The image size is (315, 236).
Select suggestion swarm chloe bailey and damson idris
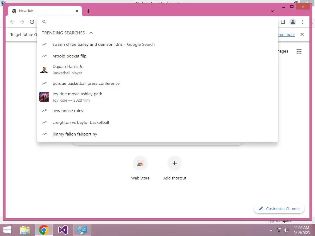(x=157, y=44)
